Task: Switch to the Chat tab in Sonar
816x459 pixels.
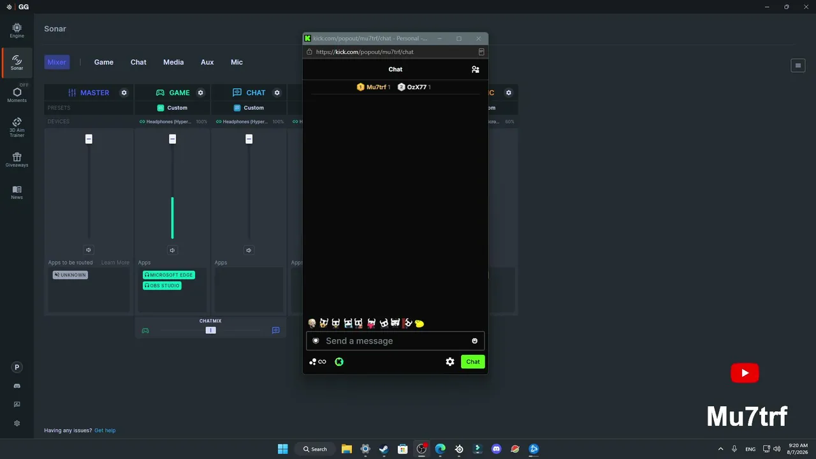Action: coord(138,62)
